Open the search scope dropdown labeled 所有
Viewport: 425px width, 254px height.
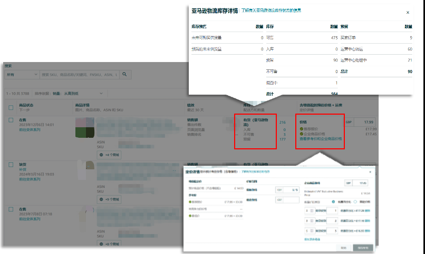(21, 75)
